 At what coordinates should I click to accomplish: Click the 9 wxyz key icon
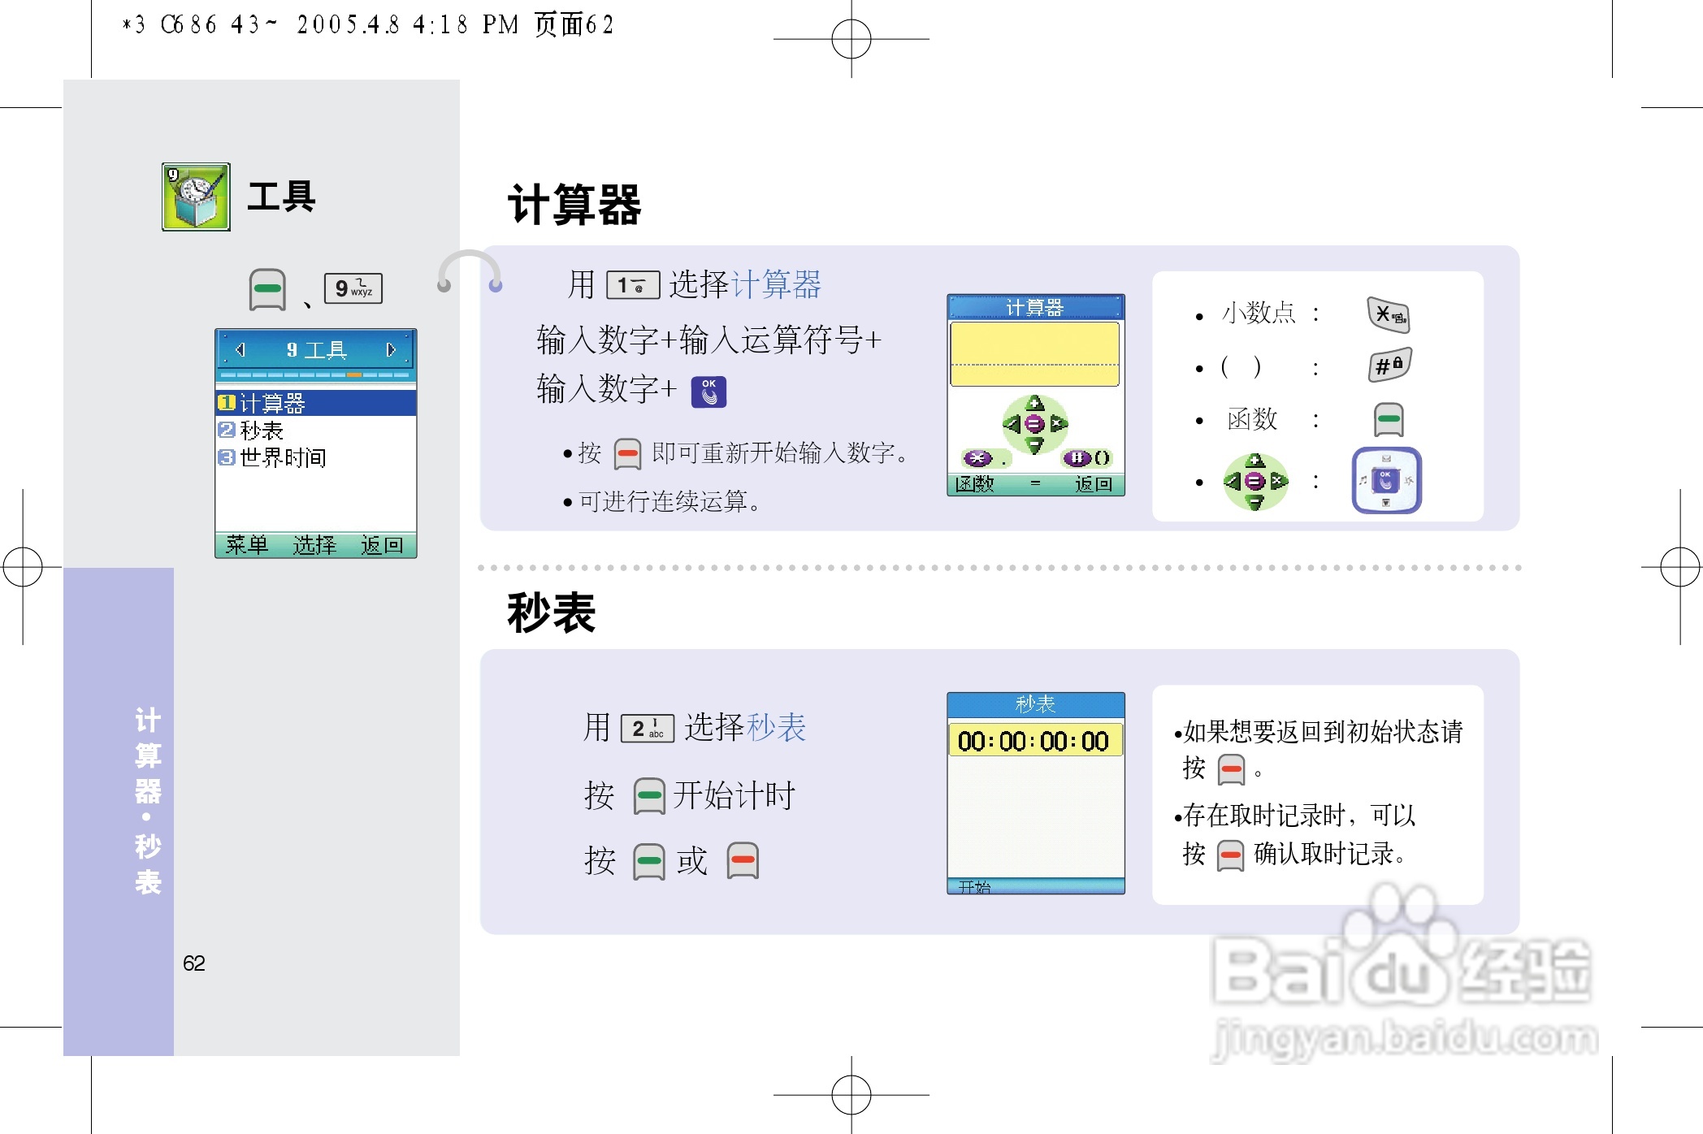tap(353, 288)
